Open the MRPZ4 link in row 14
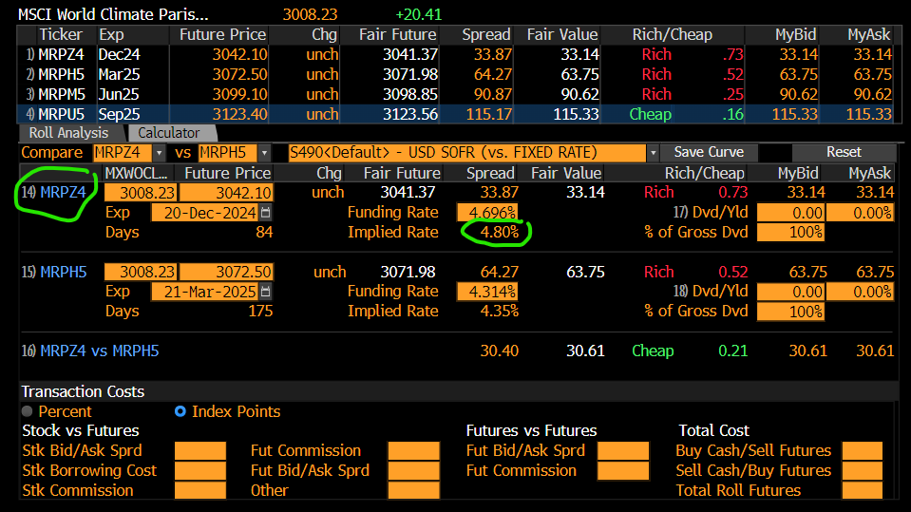 tap(63, 193)
